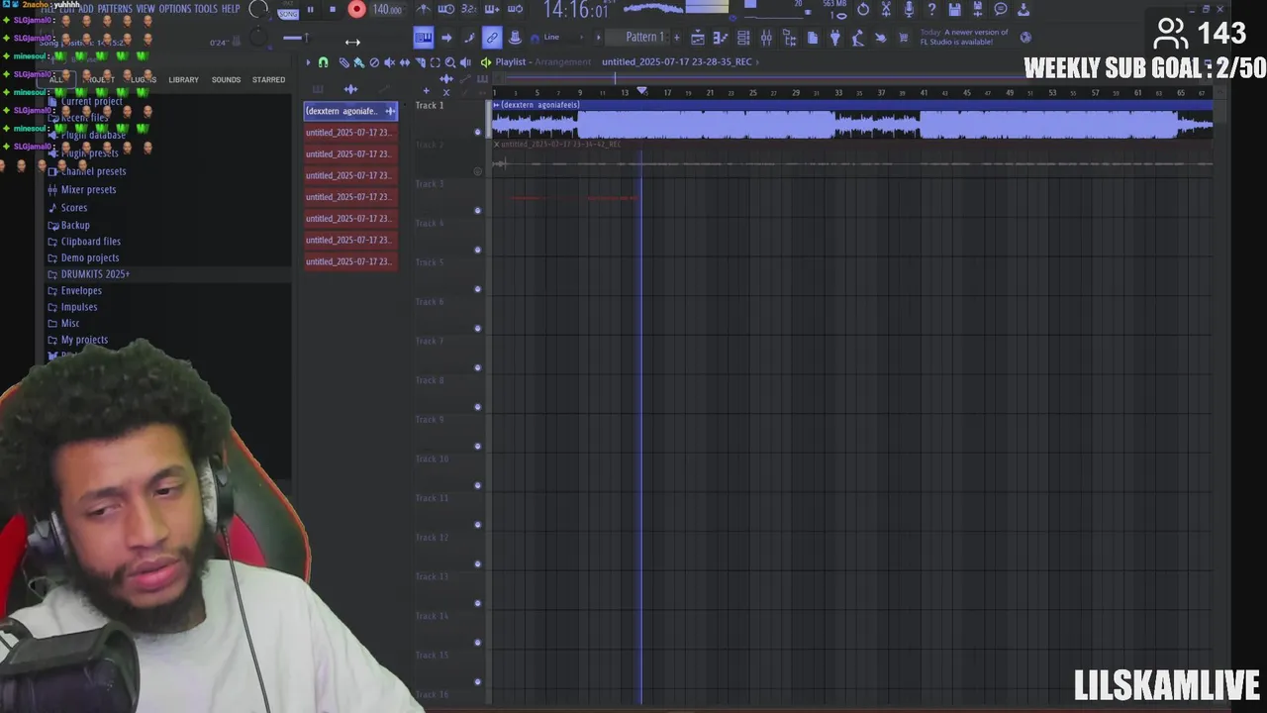
Task: Add a new pattern with plus button
Action: pyautogui.click(x=677, y=38)
